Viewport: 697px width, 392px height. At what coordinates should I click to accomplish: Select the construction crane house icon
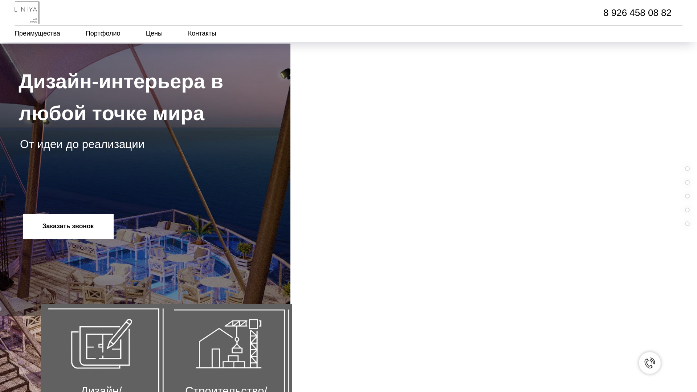coord(229,344)
